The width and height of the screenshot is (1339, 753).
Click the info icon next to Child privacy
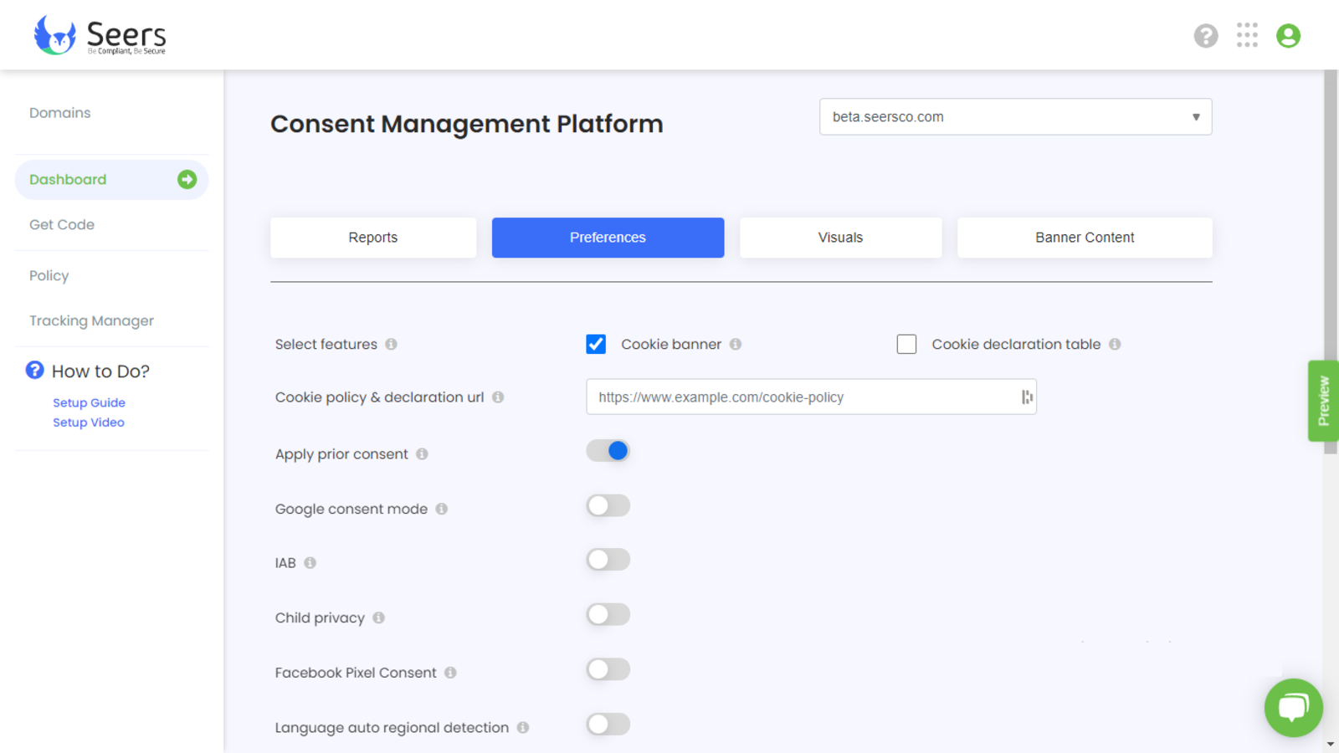pyautogui.click(x=378, y=617)
